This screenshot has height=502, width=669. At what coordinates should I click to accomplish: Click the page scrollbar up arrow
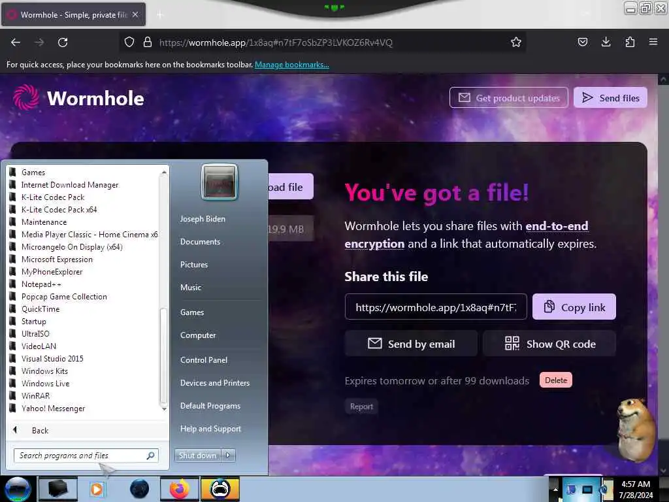(663, 79)
